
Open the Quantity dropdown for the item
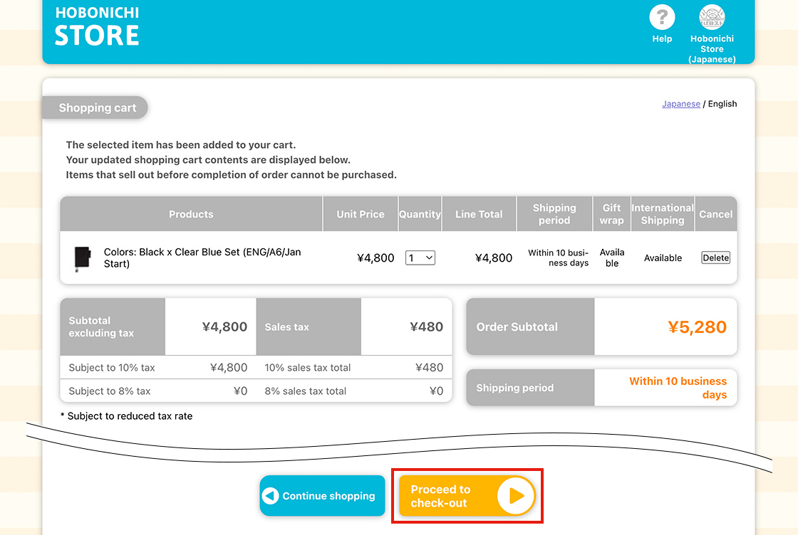[x=420, y=258]
